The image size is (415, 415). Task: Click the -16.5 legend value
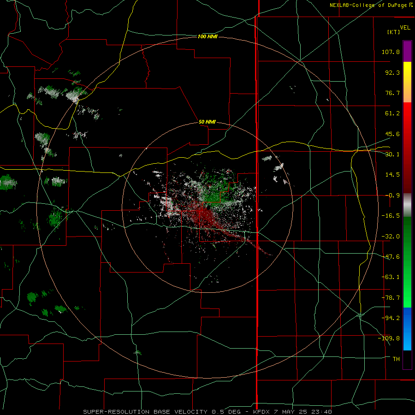pos(391,216)
